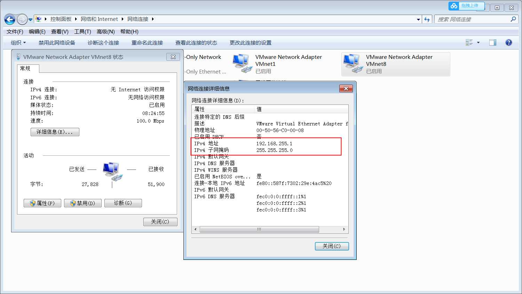Select VMware Network Adapter VMnet8 connection
The height and width of the screenshot is (294, 522).
396,64
